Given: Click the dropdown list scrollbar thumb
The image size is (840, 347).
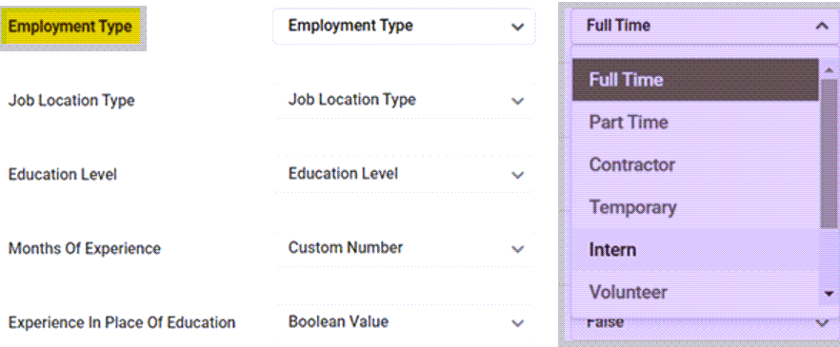Looking at the screenshot, I should click(x=830, y=153).
